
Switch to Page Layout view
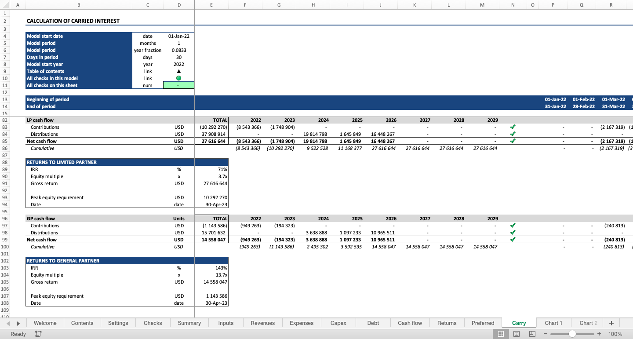pyautogui.click(x=516, y=334)
